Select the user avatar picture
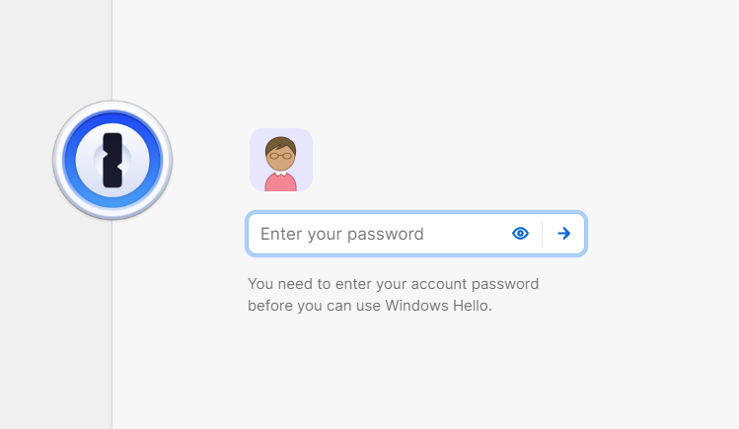The image size is (739, 429). 281,160
